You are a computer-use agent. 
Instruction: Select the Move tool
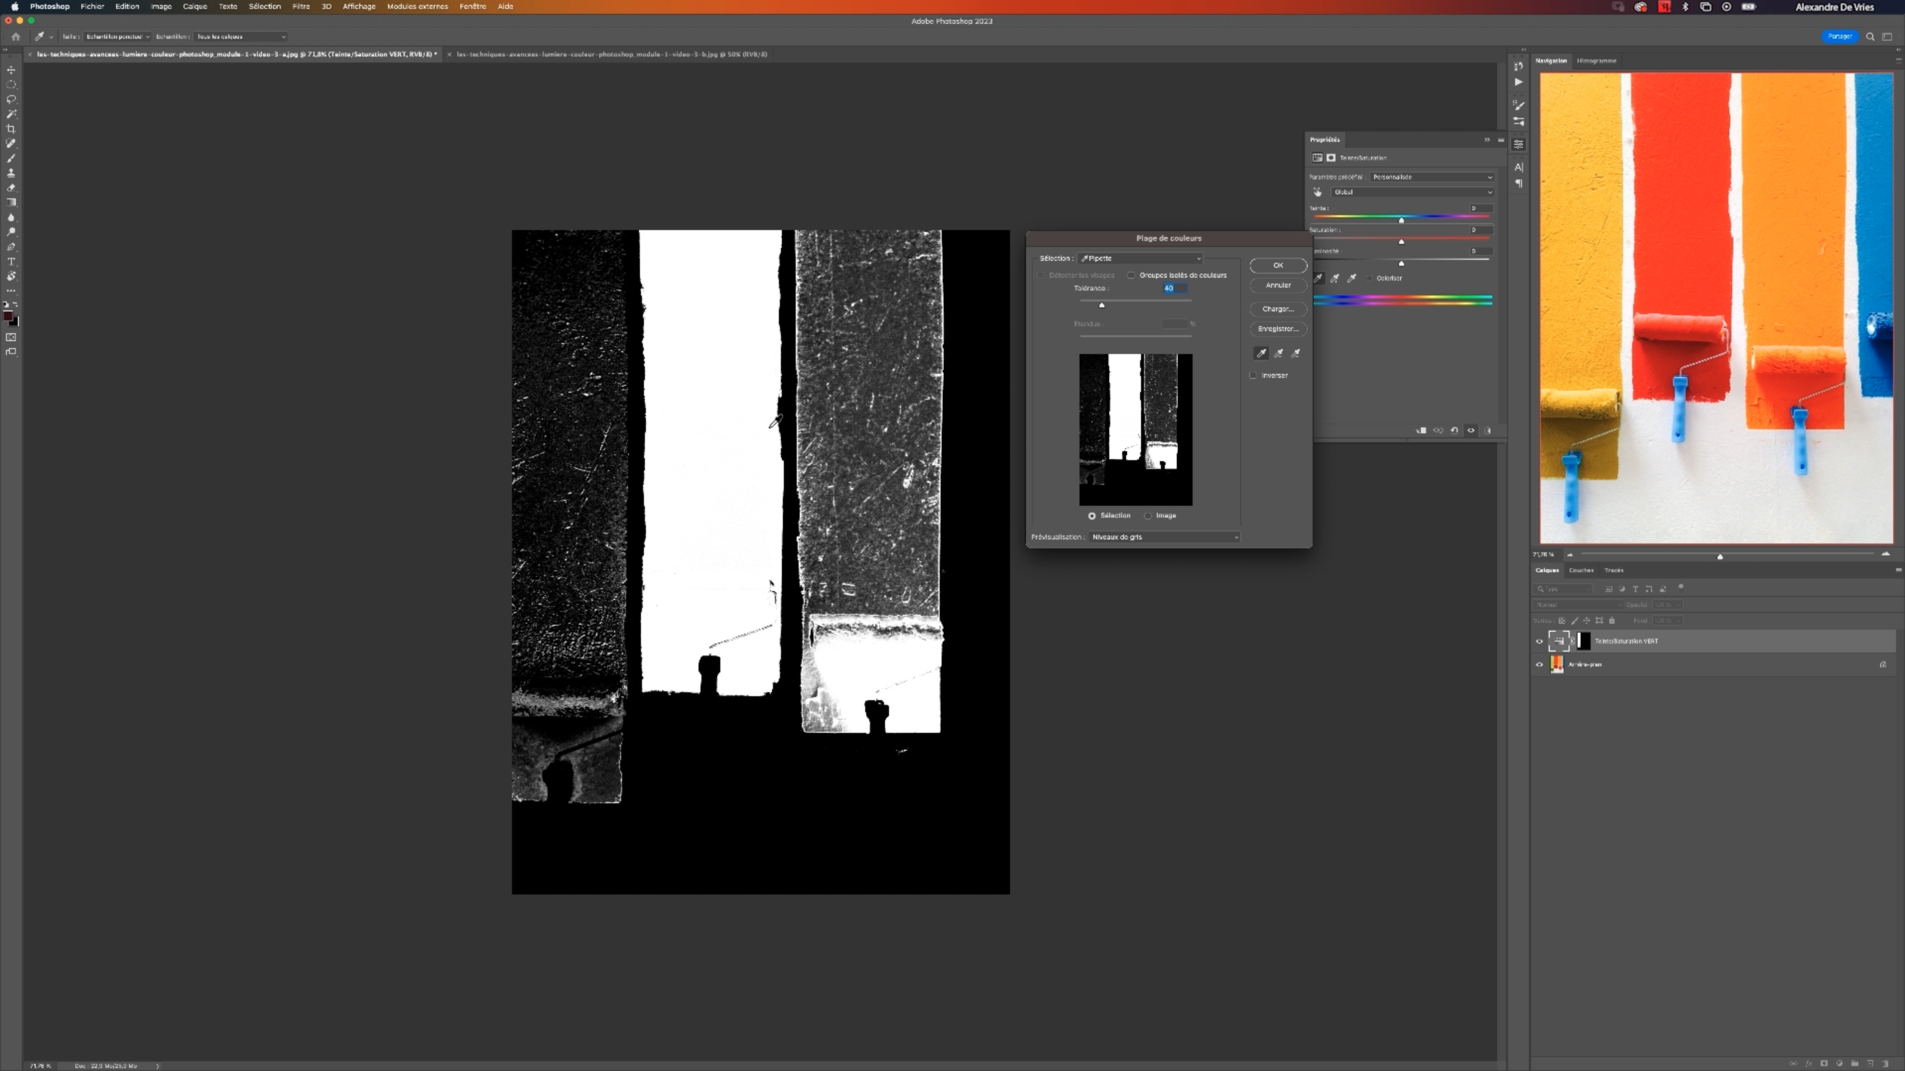point(11,70)
